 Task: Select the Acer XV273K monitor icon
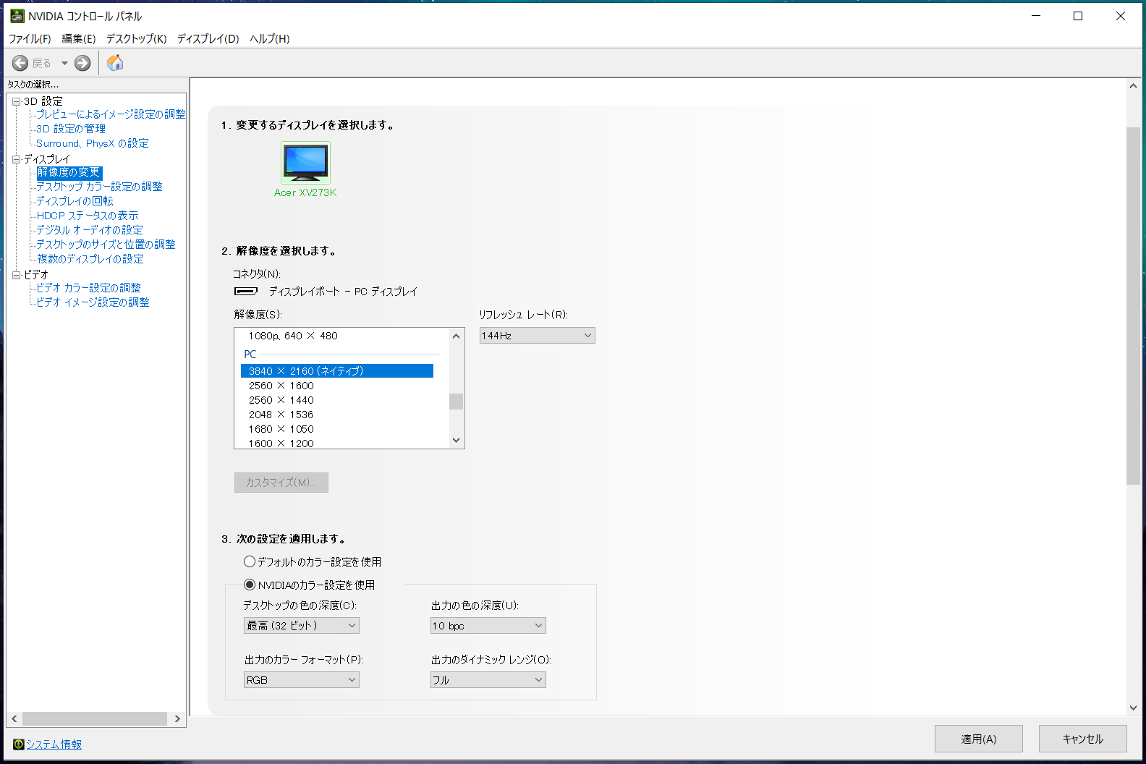pyautogui.click(x=305, y=163)
